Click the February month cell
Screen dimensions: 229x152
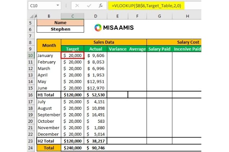click(49, 62)
